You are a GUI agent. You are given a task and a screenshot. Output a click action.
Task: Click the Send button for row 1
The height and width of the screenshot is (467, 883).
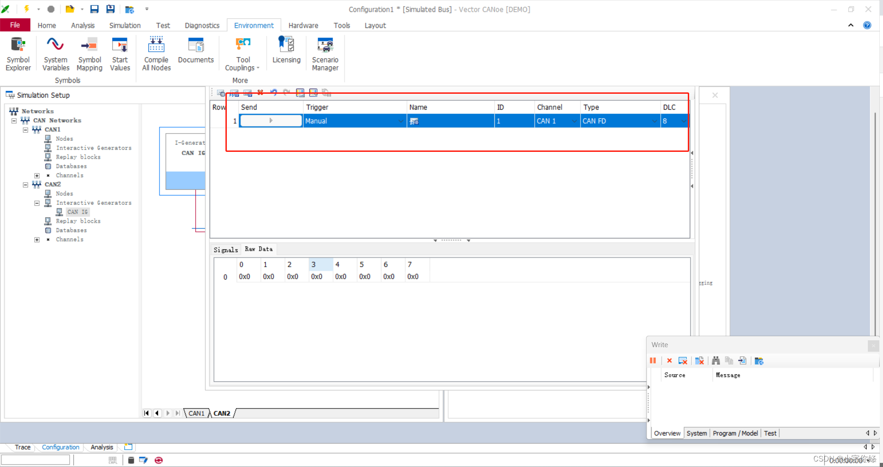[271, 121]
